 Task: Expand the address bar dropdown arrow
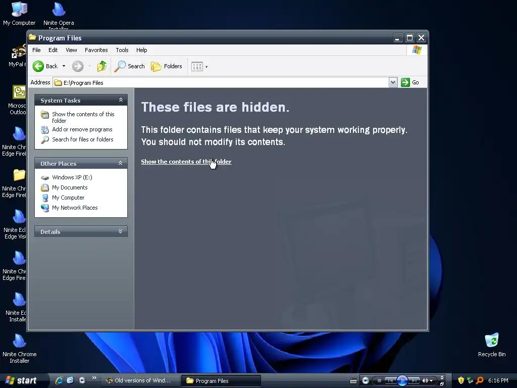(393, 82)
